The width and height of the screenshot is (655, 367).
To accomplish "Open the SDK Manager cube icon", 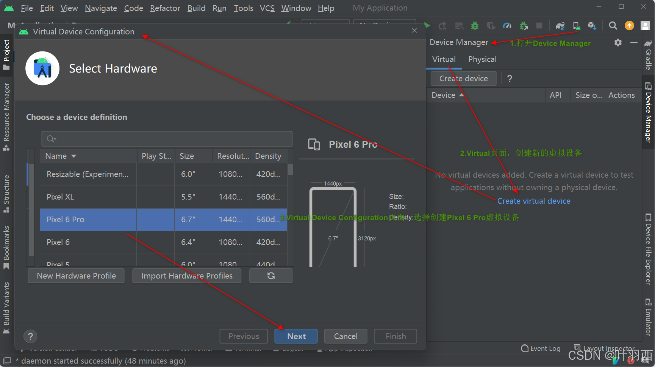I will point(592,26).
